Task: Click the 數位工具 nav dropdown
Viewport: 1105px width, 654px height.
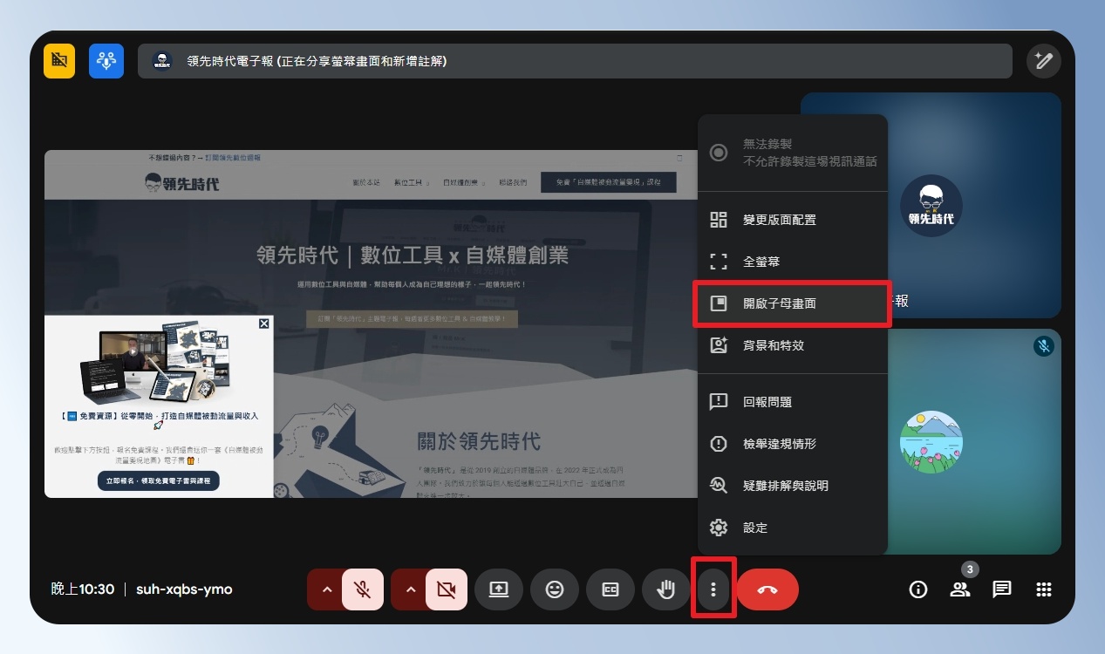Action: point(413,182)
